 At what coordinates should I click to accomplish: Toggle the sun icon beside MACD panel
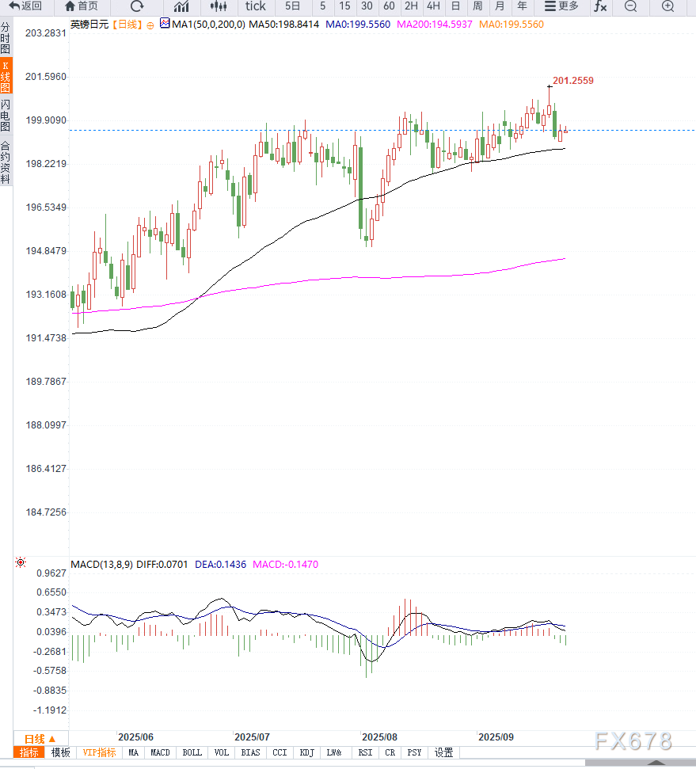(21, 563)
